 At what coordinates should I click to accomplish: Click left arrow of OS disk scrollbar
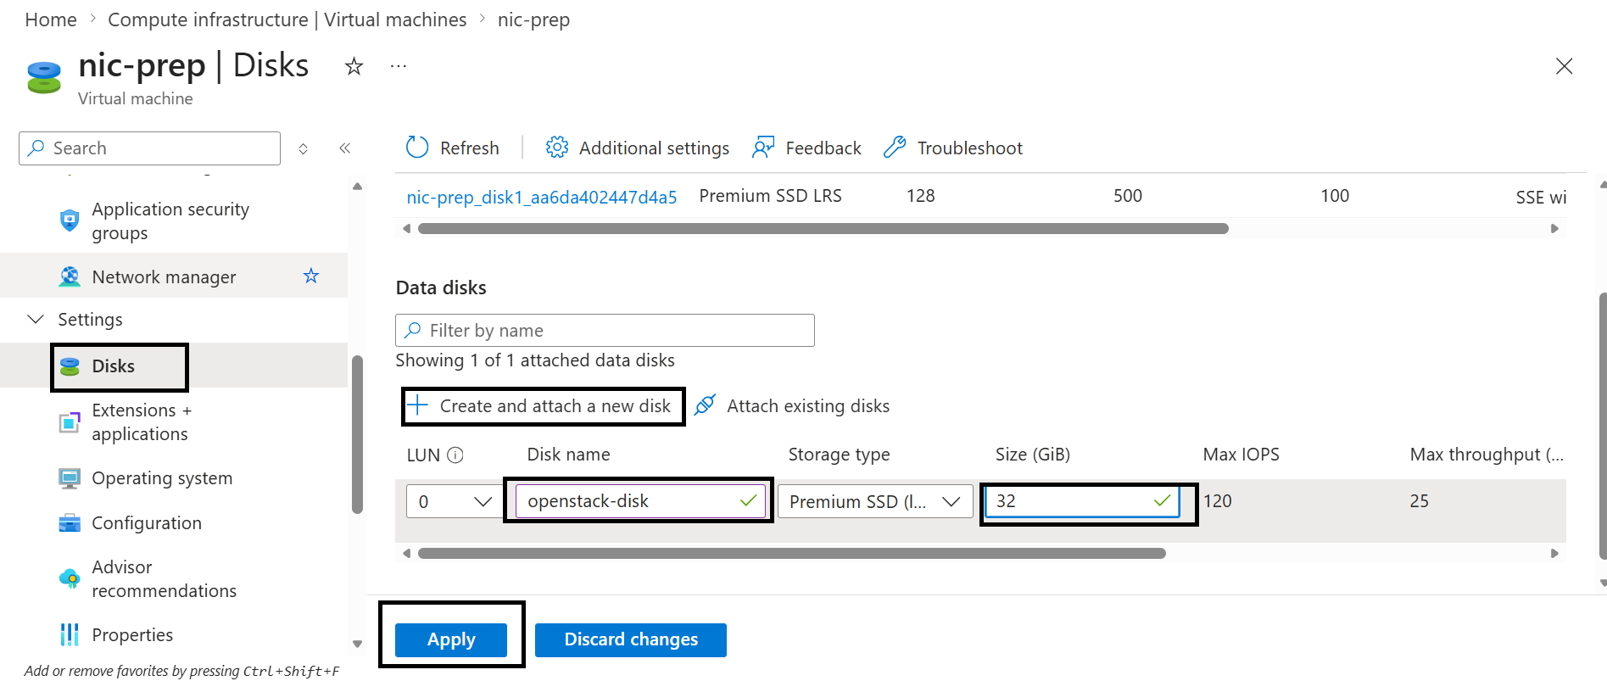pos(406,228)
